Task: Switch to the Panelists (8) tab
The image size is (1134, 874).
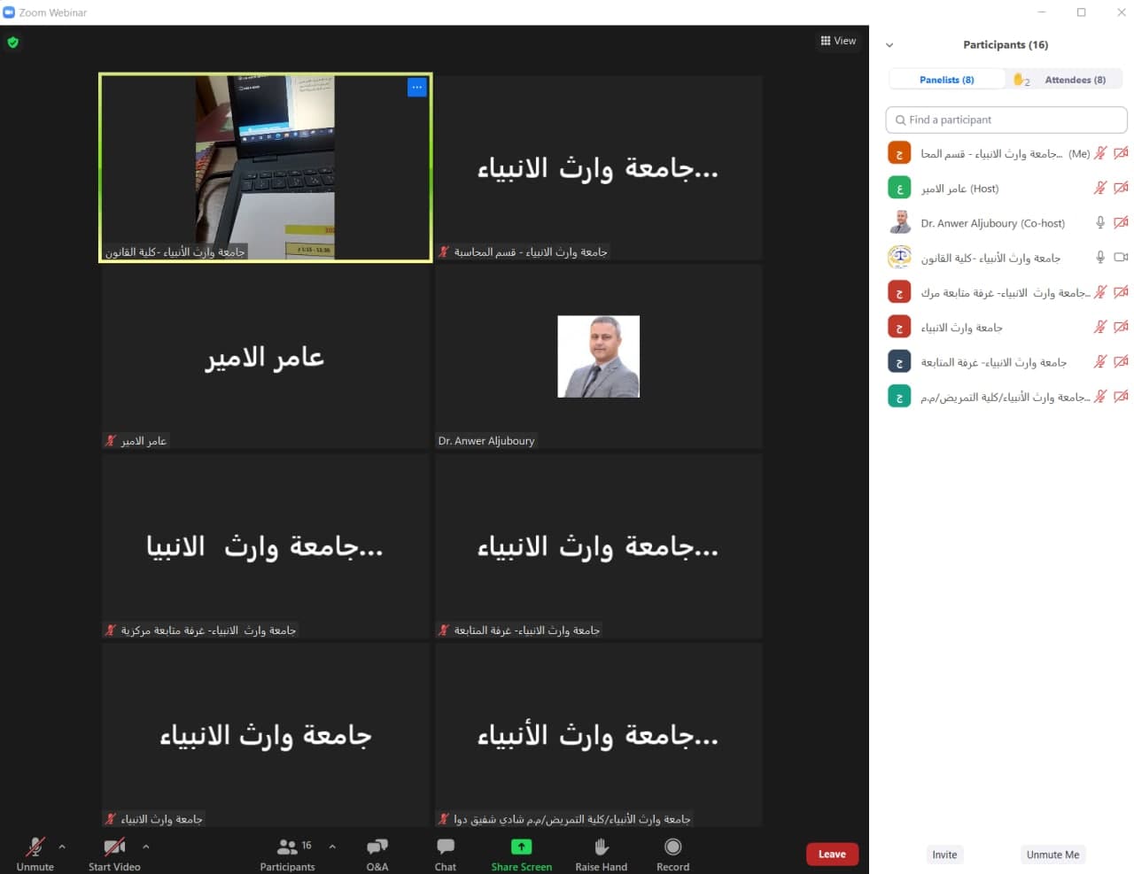Action: click(946, 80)
